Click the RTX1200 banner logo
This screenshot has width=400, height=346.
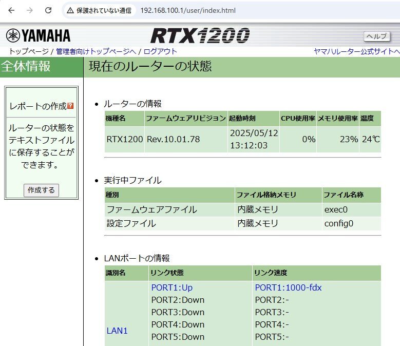200,35
